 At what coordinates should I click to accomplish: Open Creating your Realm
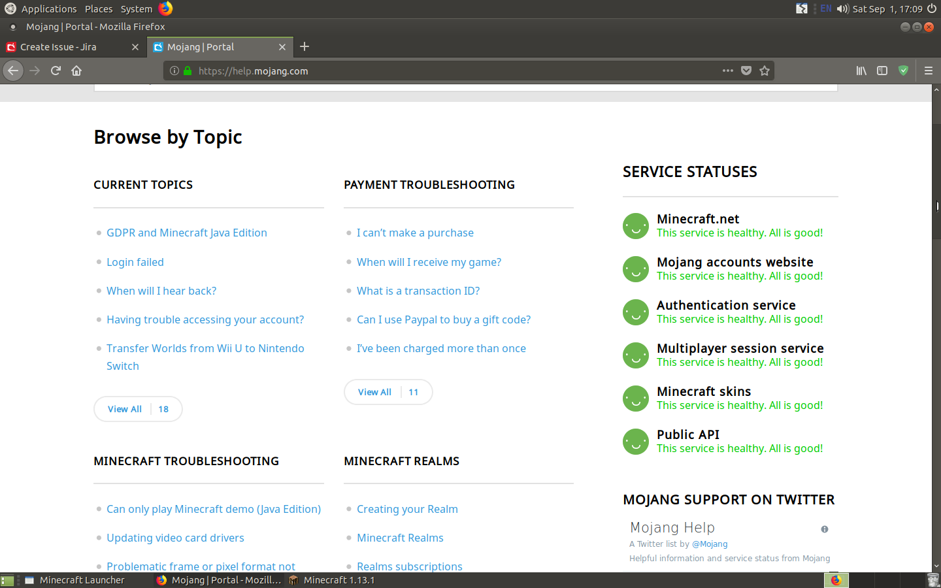[x=407, y=509]
